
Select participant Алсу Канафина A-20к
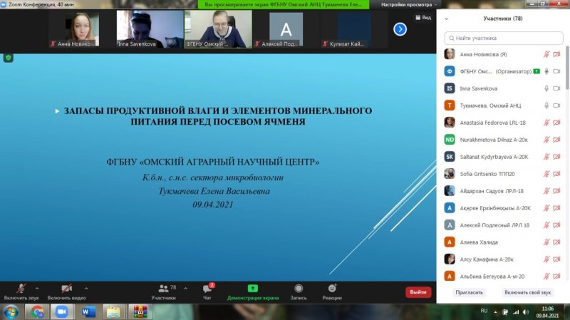click(x=504, y=259)
